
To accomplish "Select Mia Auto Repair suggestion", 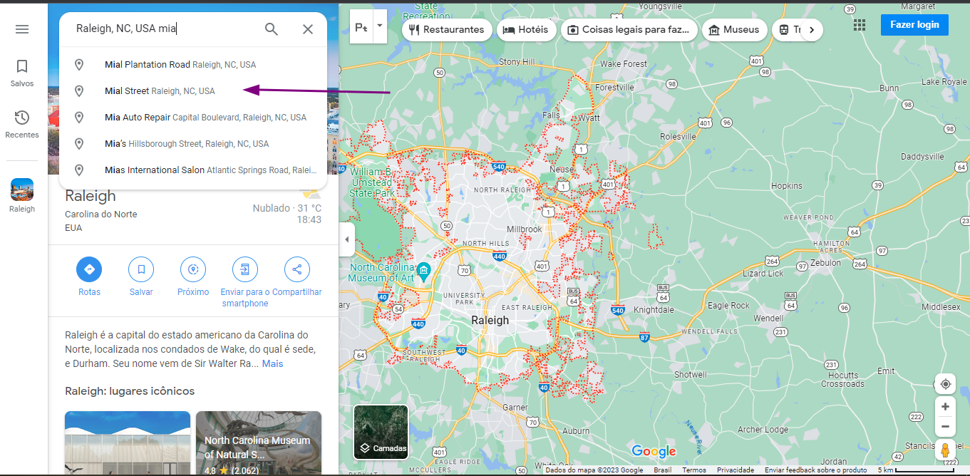I will (x=193, y=118).
